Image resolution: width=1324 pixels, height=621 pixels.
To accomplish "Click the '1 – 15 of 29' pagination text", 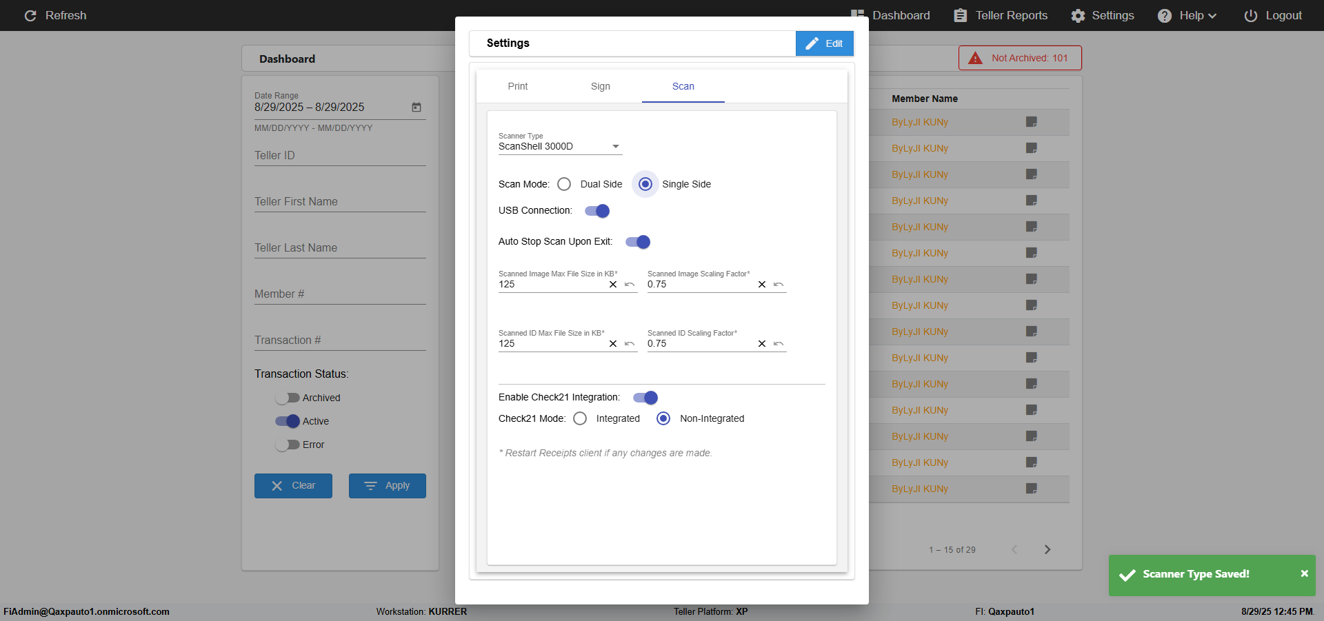I will click(952, 550).
